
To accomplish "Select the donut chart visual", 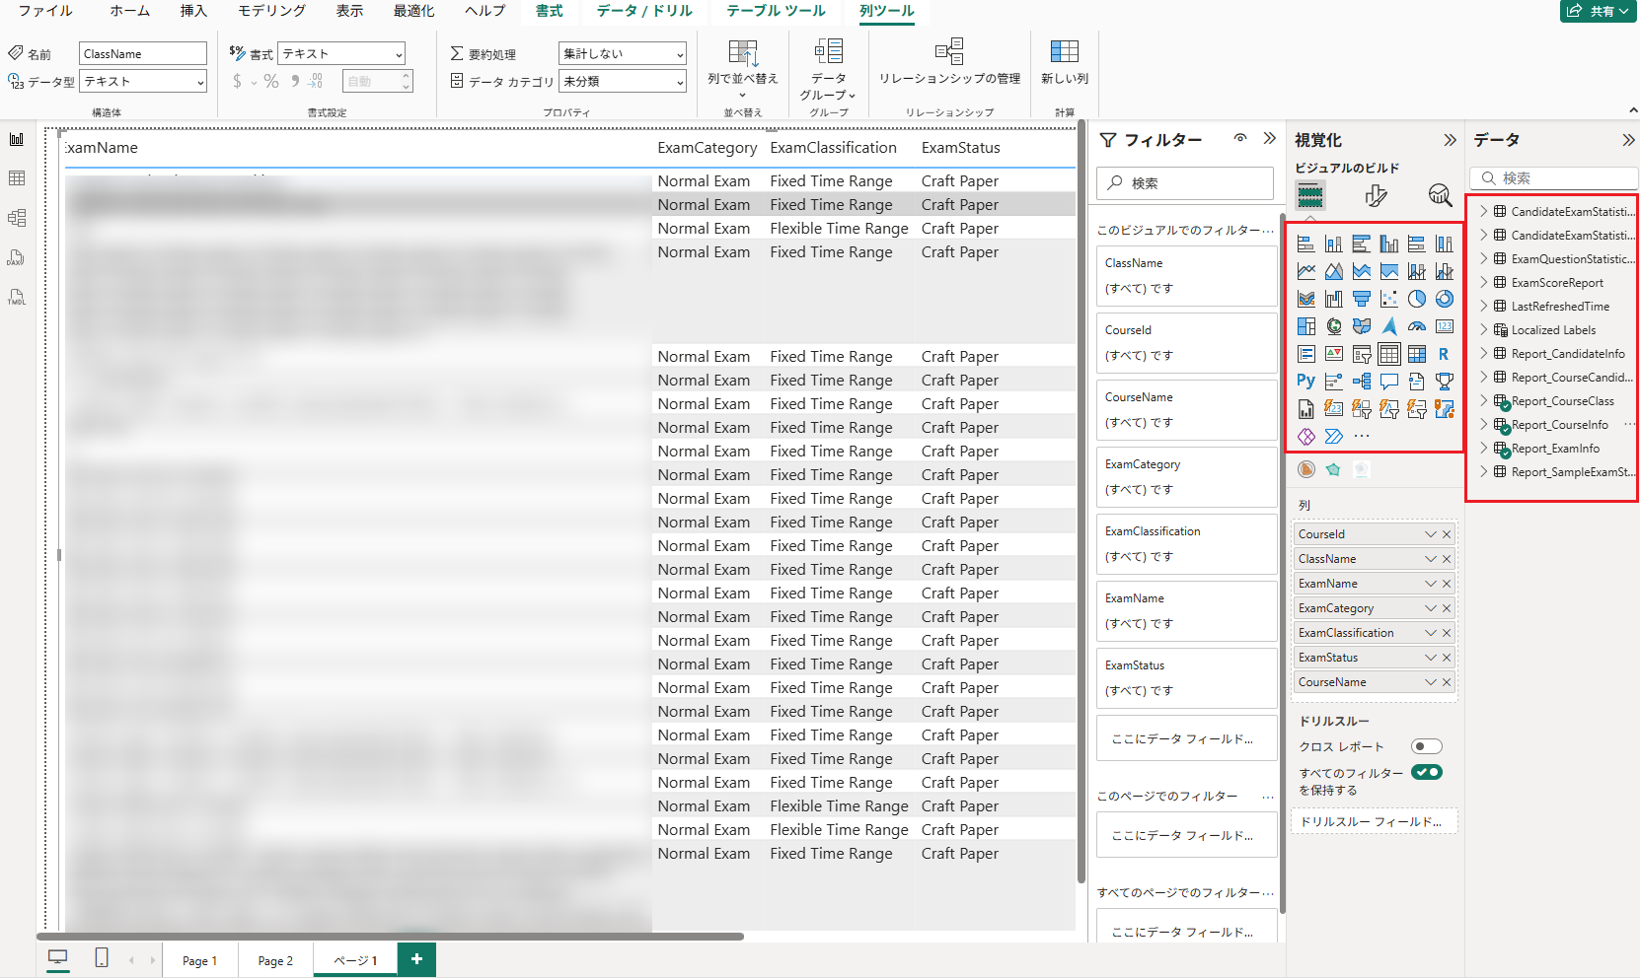I will (x=1444, y=298).
